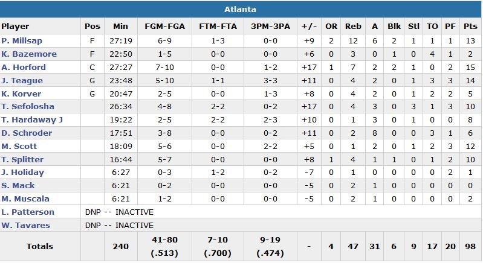Open A. Horford player page
Image resolution: width=483 pixels, height=263 pixels.
pos(24,68)
